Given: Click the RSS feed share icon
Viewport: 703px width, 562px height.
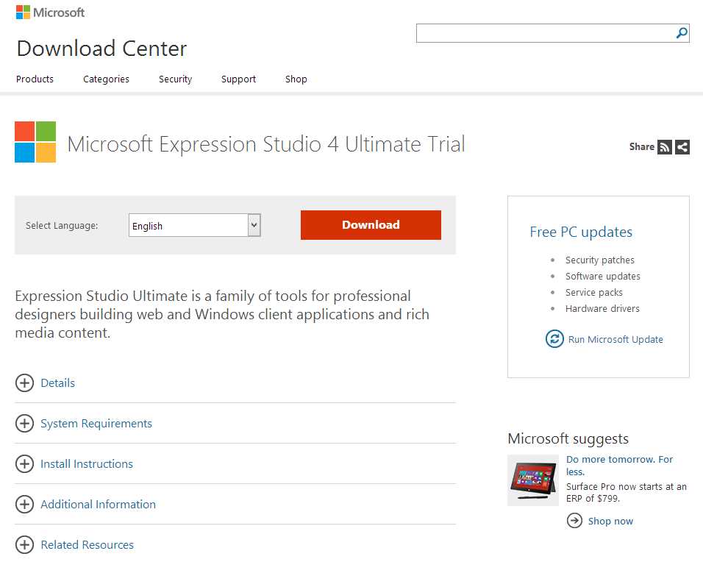Looking at the screenshot, I should 665,147.
